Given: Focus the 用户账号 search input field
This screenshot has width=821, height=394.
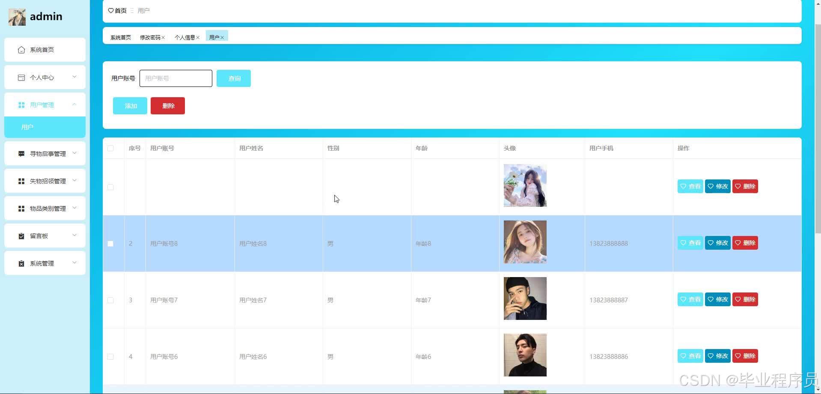Looking at the screenshot, I should click(176, 78).
